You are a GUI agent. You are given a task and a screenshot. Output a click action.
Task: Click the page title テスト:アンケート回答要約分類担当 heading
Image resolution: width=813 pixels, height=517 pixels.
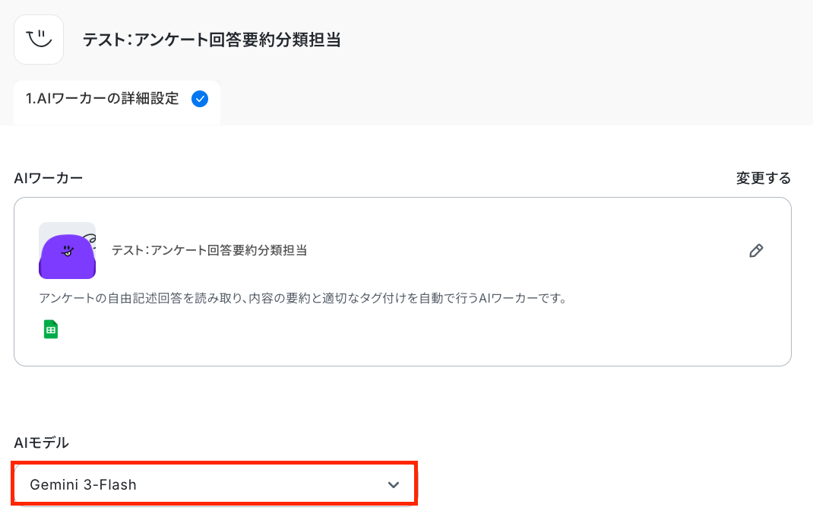[x=211, y=40]
